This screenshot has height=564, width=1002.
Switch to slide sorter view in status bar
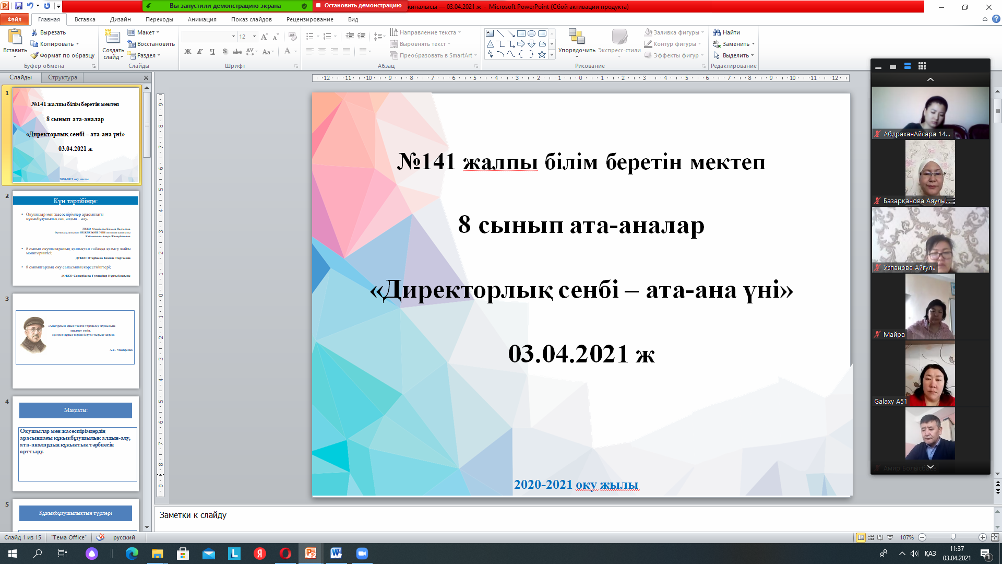[x=870, y=537]
